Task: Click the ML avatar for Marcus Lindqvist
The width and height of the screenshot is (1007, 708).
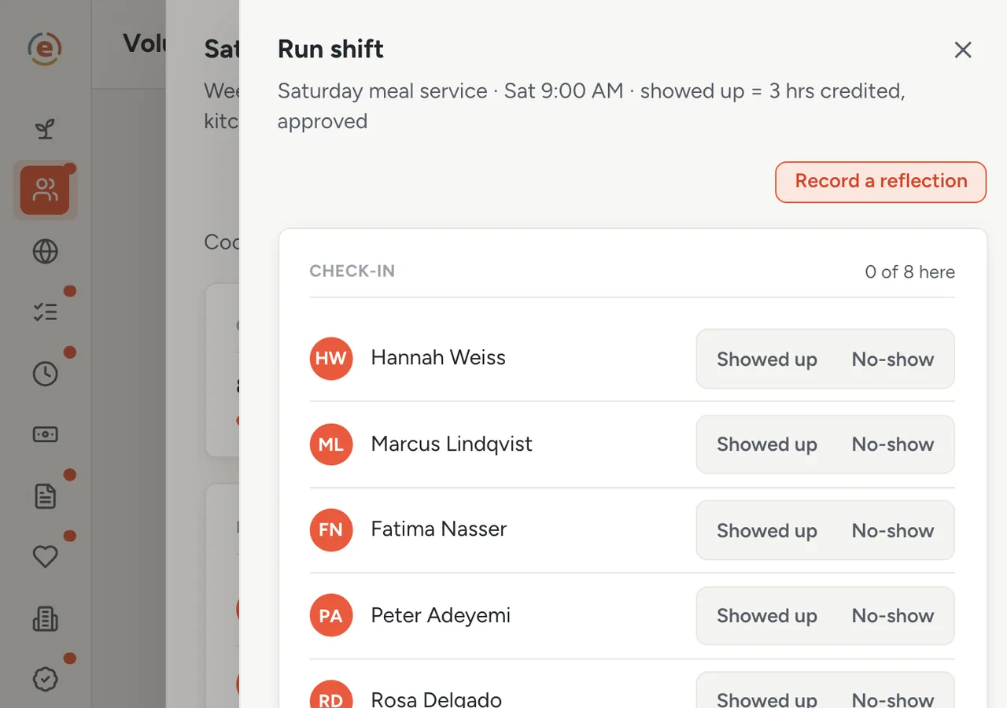Action: coord(331,444)
